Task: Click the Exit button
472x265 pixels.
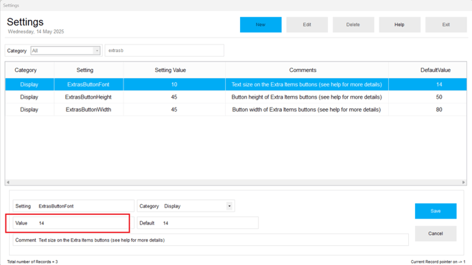Action: pos(446,25)
